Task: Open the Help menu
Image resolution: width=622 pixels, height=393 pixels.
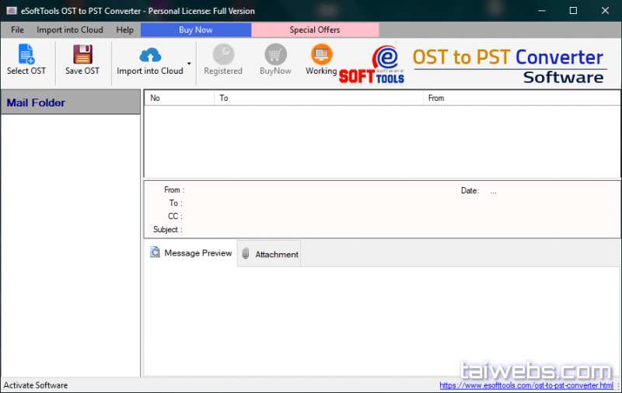Action: pyautogui.click(x=124, y=30)
